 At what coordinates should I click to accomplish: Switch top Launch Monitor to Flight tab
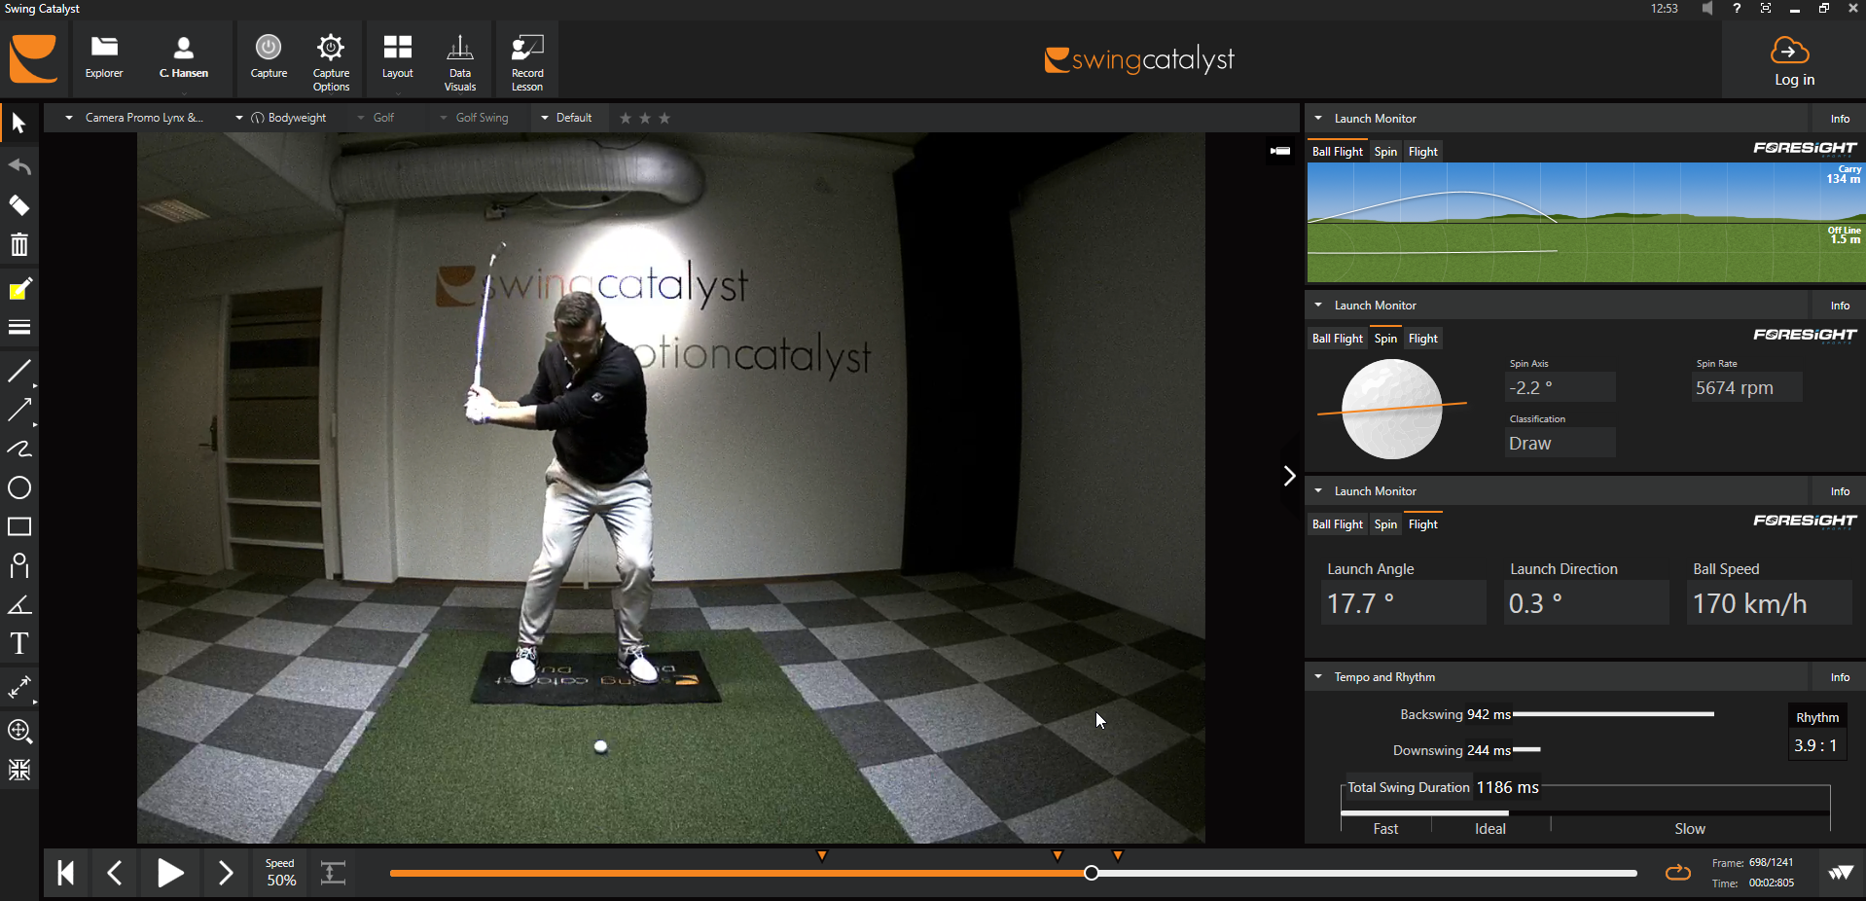pos(1422,152)
